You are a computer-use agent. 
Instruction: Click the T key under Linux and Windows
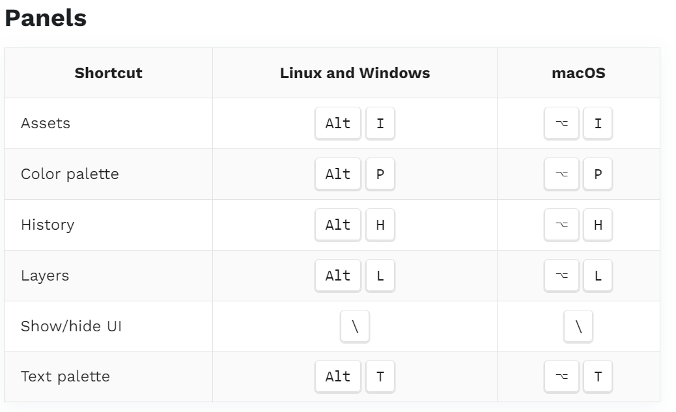pyautogui.click(x=380, y=377)
